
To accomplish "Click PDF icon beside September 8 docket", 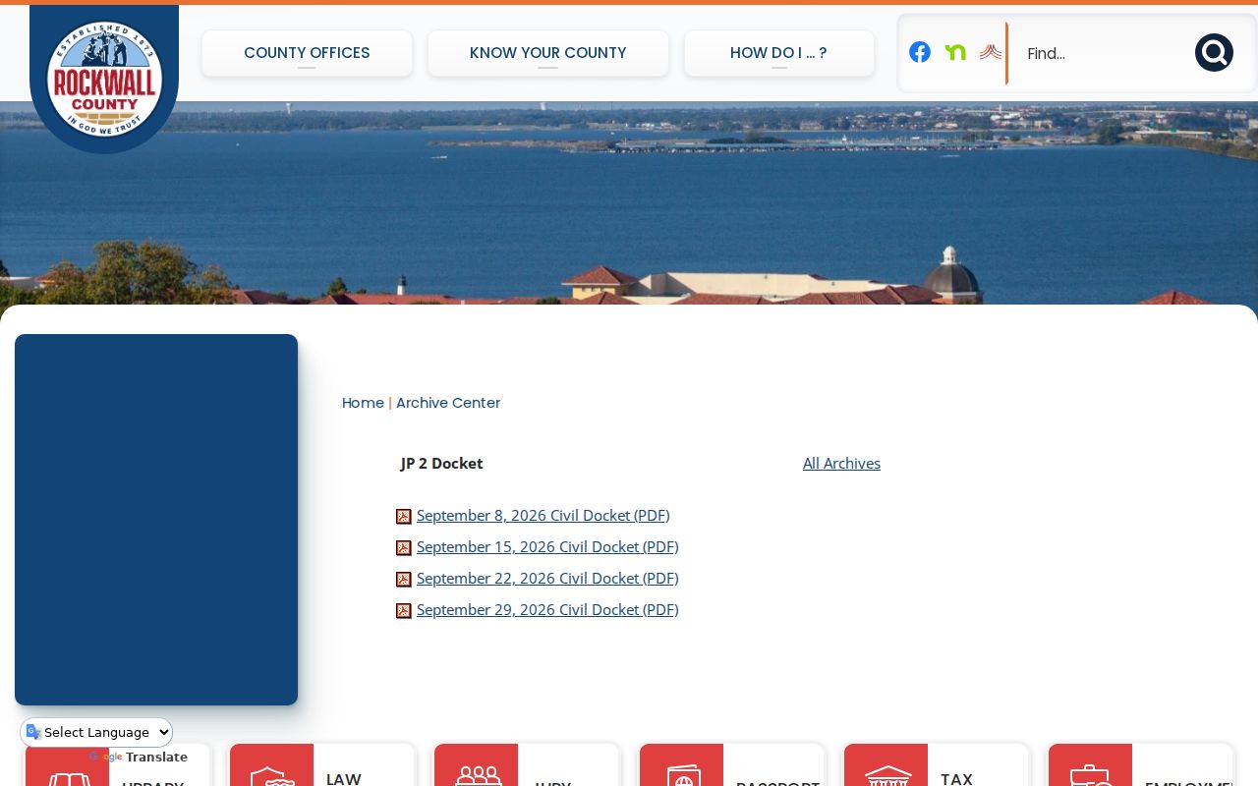I will click(404, 517).
